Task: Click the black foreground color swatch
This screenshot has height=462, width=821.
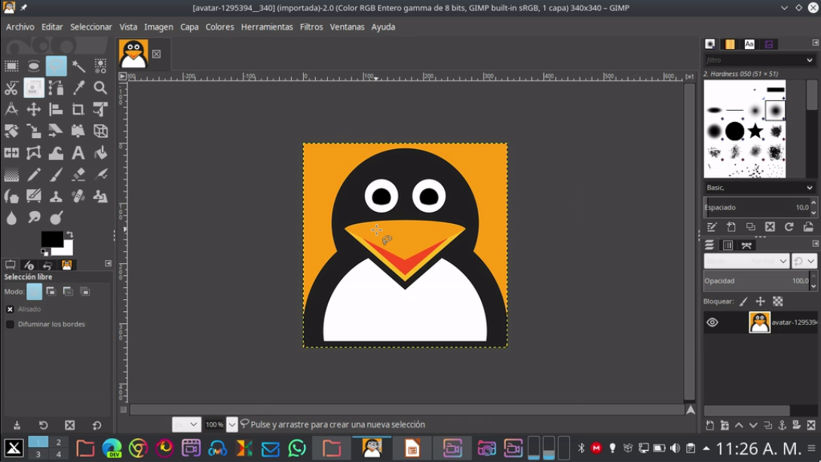Action: pyautogui.click(x=52, y=239)
